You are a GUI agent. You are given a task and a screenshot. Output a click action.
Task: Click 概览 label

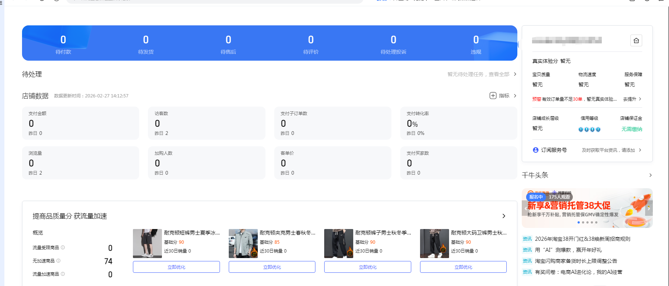coord(38,233)
